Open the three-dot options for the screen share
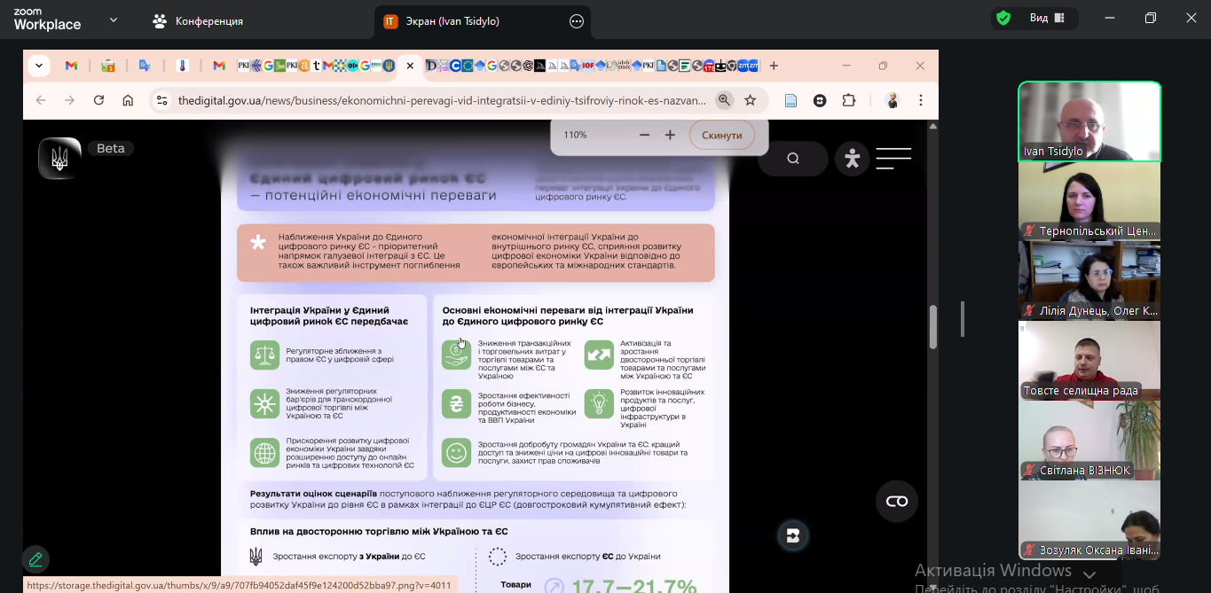 pos(577,21)
